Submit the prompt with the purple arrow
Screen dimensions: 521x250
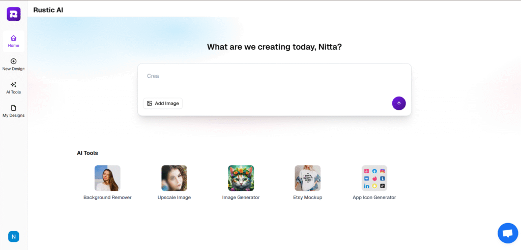(399, 103)
